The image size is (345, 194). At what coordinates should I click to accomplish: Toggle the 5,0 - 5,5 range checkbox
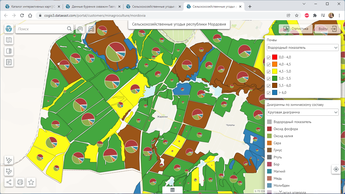[269, 79]
